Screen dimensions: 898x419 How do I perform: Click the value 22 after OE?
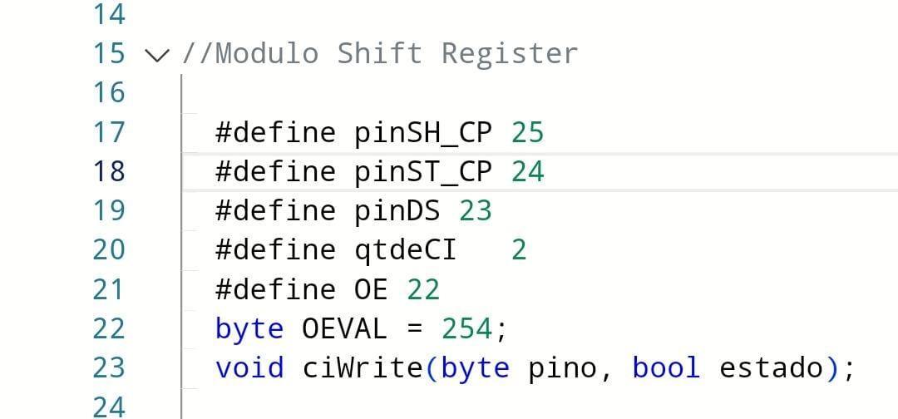(423, 289)
